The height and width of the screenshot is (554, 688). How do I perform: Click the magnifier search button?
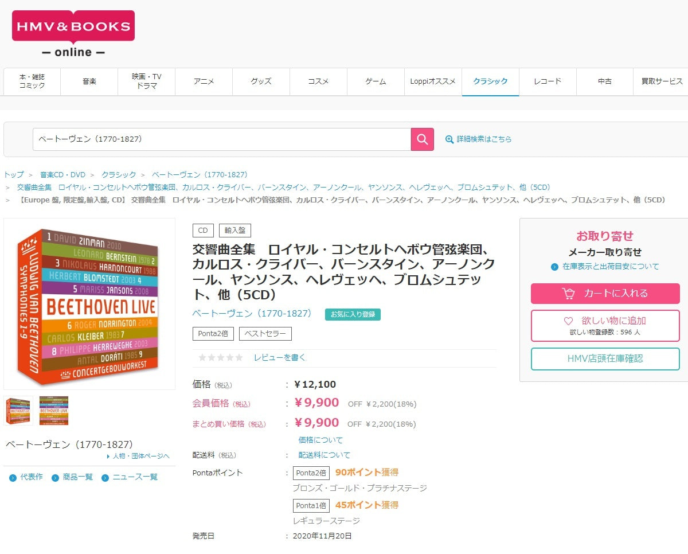coord(423,139)
